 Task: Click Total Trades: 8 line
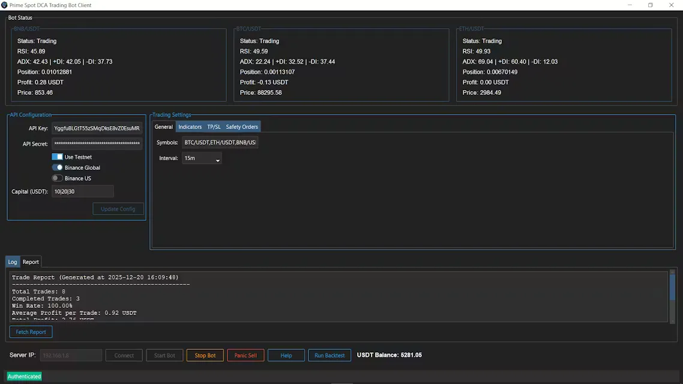(39, 292)
